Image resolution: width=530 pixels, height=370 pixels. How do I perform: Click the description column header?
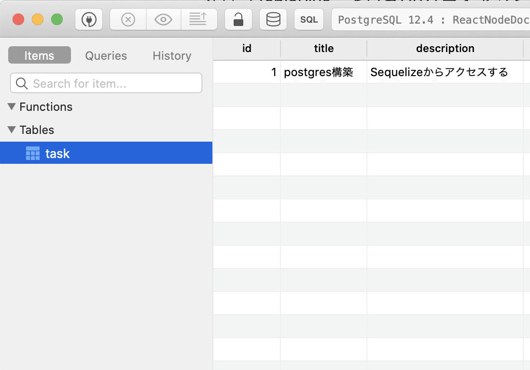[x=445, y=49]
